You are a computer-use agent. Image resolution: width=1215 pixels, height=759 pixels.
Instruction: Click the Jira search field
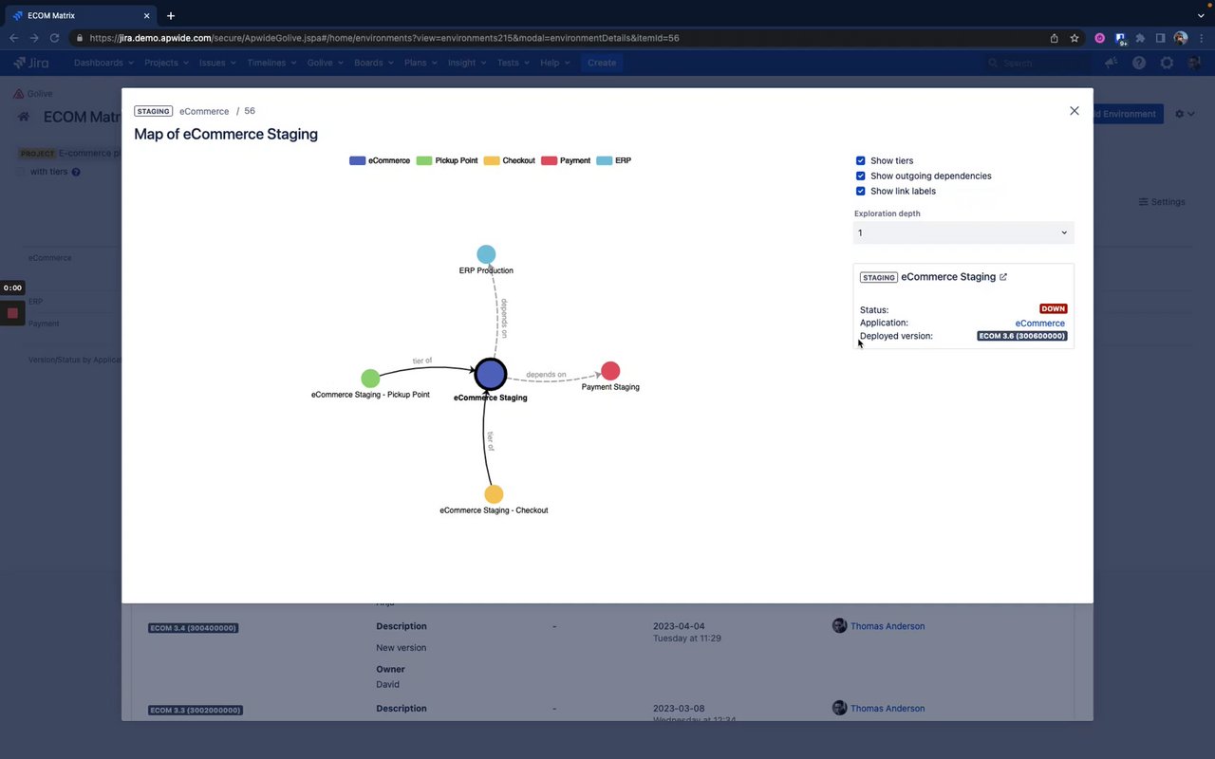tap(1036, 63)
